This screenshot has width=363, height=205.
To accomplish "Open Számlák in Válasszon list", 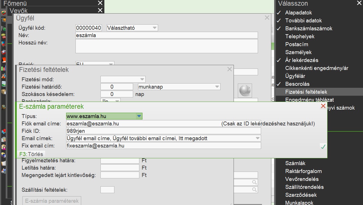I will 295,163.
